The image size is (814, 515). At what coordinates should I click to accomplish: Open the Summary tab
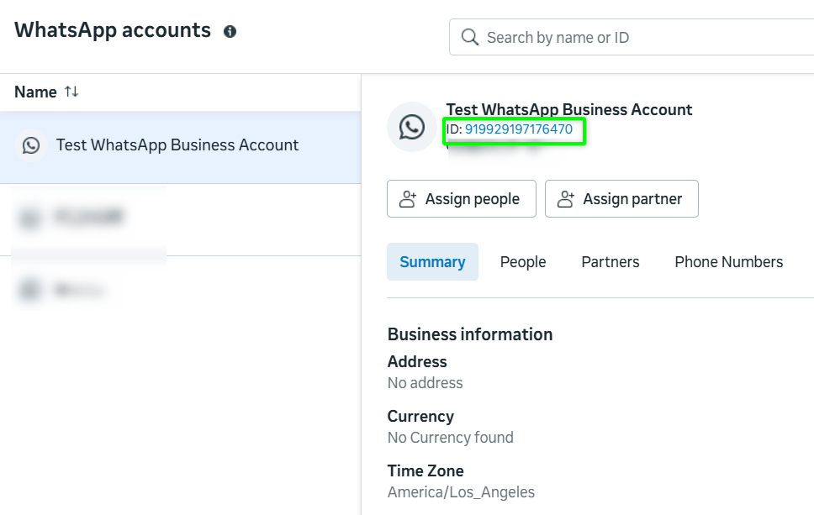pos(432,262)
